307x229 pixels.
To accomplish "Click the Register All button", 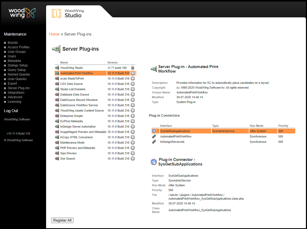I will click(x=62, y=220).
